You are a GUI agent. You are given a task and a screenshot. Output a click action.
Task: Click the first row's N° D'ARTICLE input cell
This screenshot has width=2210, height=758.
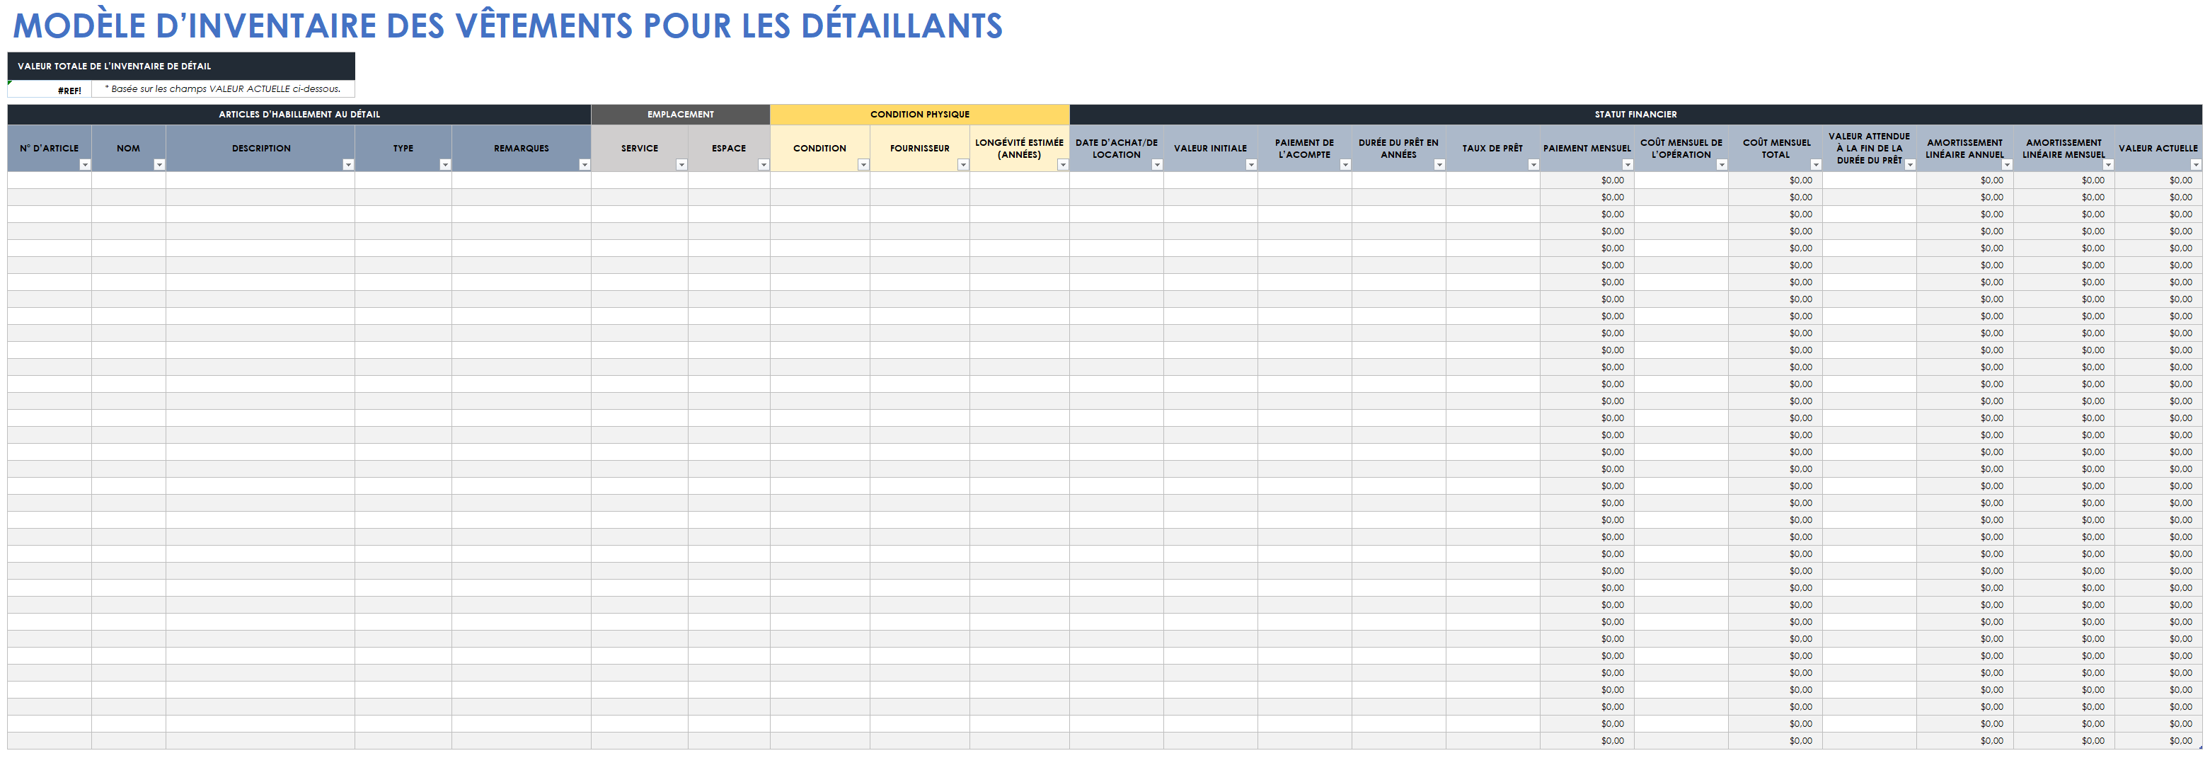coord(49,180)
